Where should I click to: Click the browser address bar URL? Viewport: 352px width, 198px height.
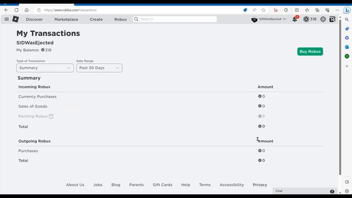70,10
